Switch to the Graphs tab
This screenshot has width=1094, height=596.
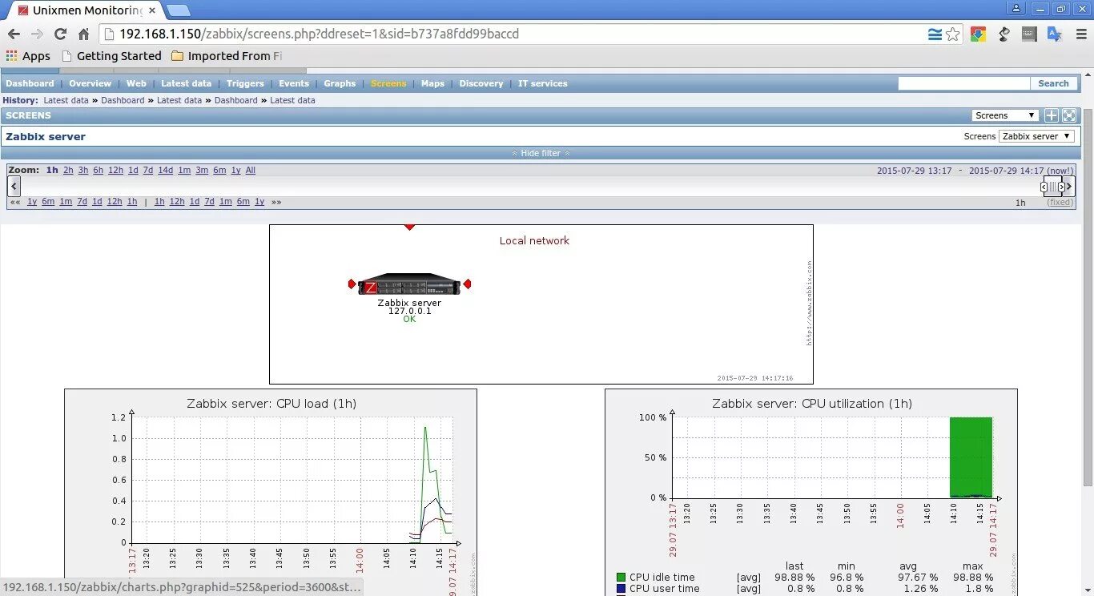[x=340, y=83]
